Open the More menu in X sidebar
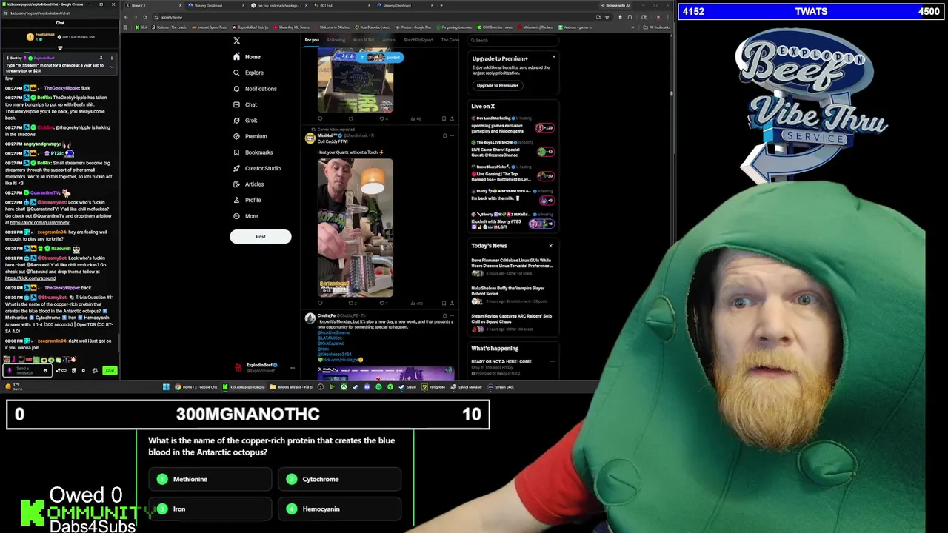 246,216
